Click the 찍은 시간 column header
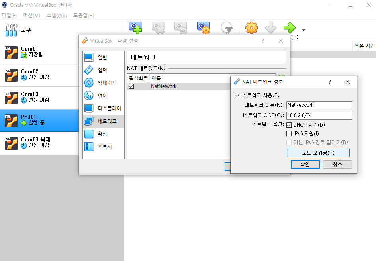This screenshot has height=261, width=376. coord(364,46)
